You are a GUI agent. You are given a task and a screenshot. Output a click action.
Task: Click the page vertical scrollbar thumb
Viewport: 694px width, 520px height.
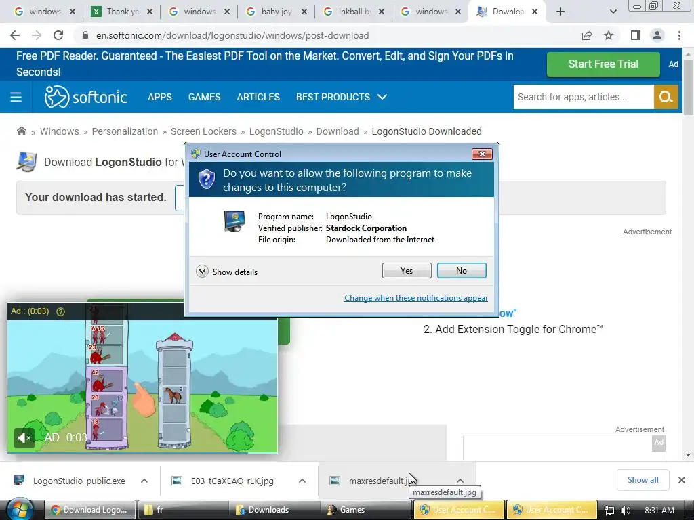(688, 87)
